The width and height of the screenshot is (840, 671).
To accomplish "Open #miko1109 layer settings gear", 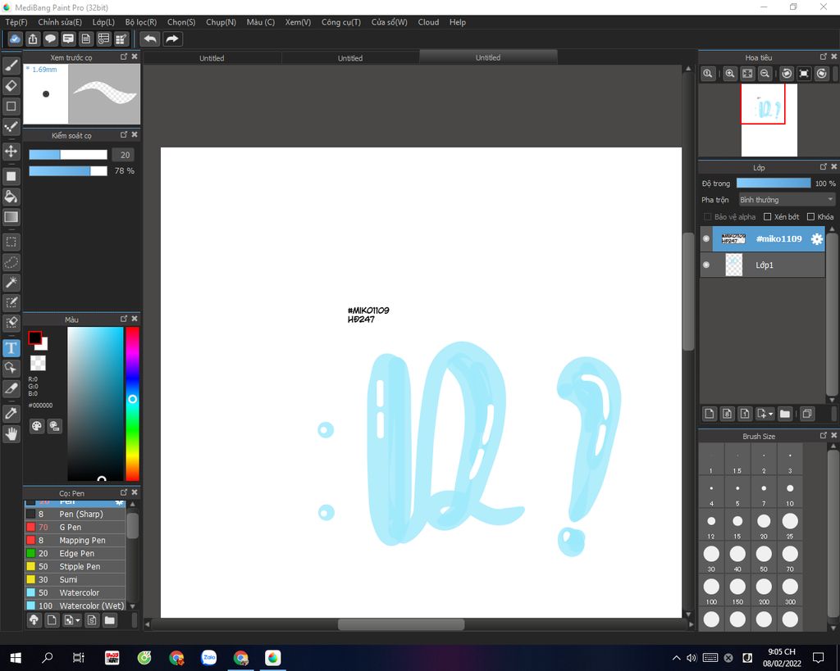I will point(816,239).
